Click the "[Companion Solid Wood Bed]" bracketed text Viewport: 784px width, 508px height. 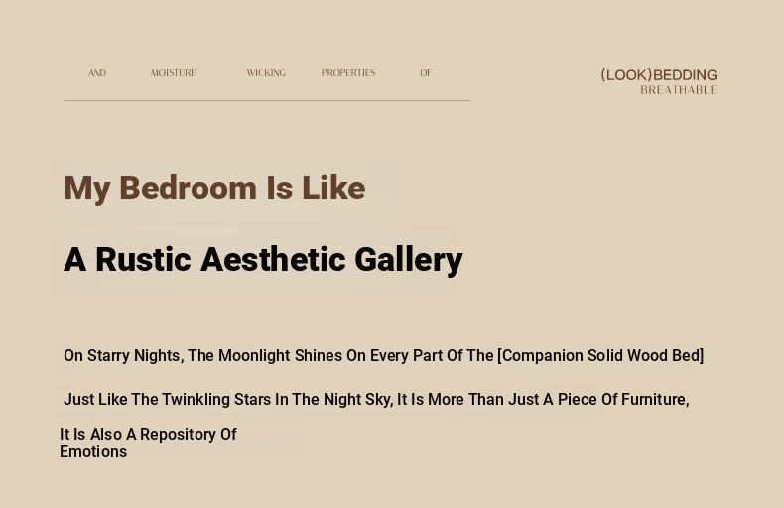pos(600,356)
